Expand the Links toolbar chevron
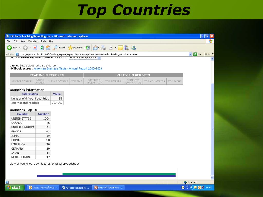This screenshot has height=197, width=263. coord(213,53)
